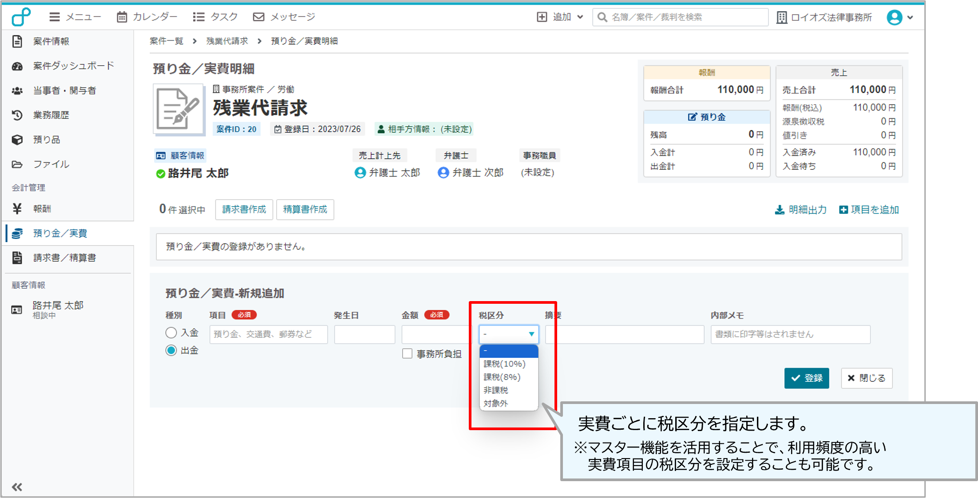The image size is (978, 498).
Task: Select the 案件ダッシュボード sidebar icon
Action: click(17, 66)
